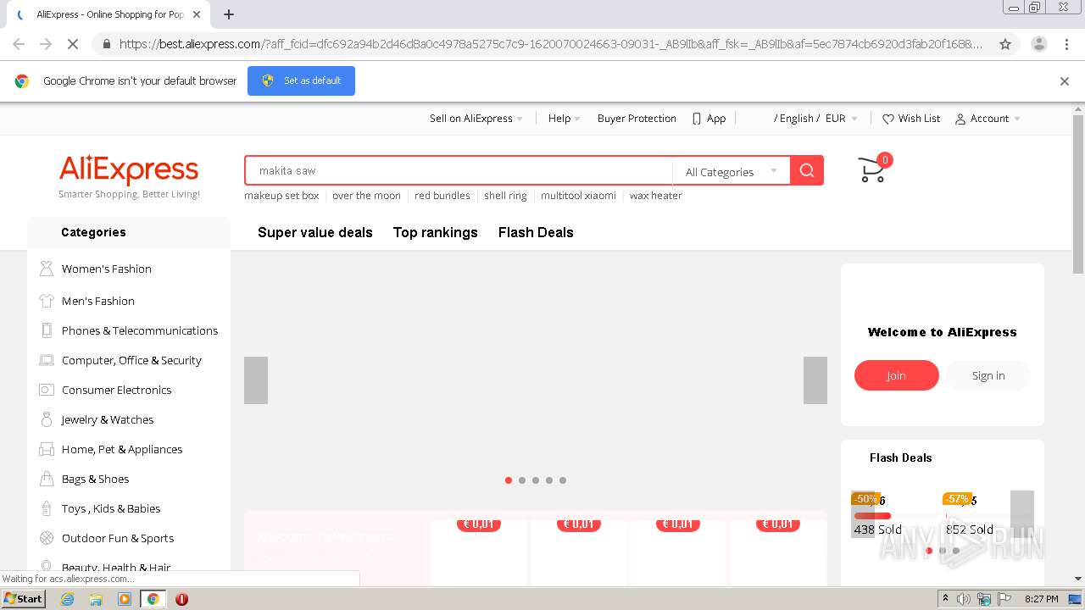The height and width of the screenshot is (610, 1085).
Task: Open the Super value deals tab
Action: (x=315, y=232)
